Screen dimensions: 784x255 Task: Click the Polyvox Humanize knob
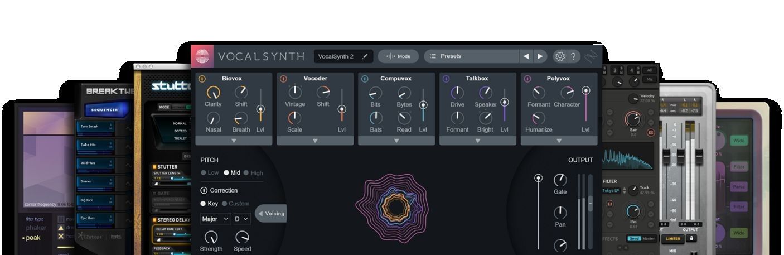[539, 118]
